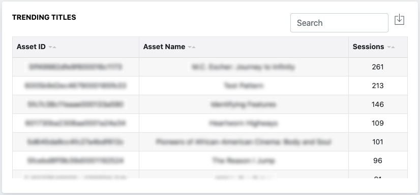Select the cell showing 146 sessions
The height and width of the screenshot is (195, 420).
click(378, 104)
